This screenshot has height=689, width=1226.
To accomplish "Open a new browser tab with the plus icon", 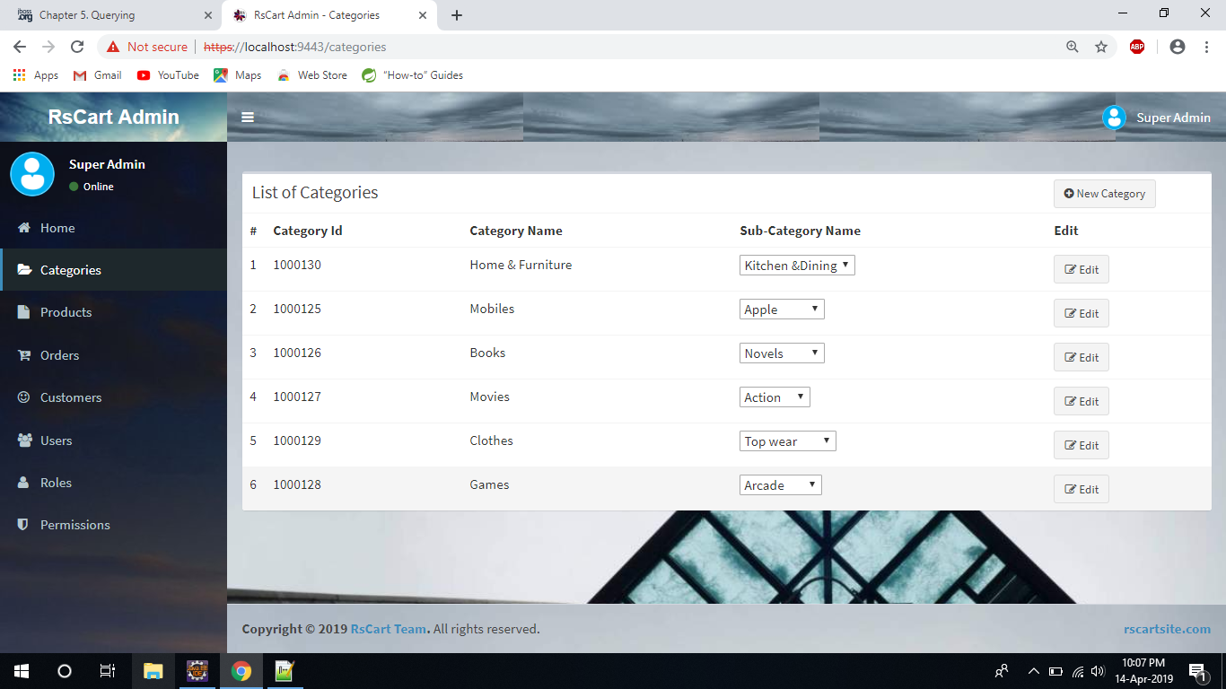I will coord(457,15).
